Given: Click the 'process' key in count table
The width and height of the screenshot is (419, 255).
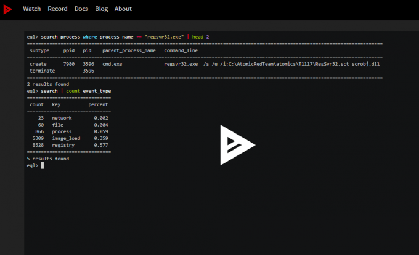Looking at the screenshot, I should [x=62, y=131].
